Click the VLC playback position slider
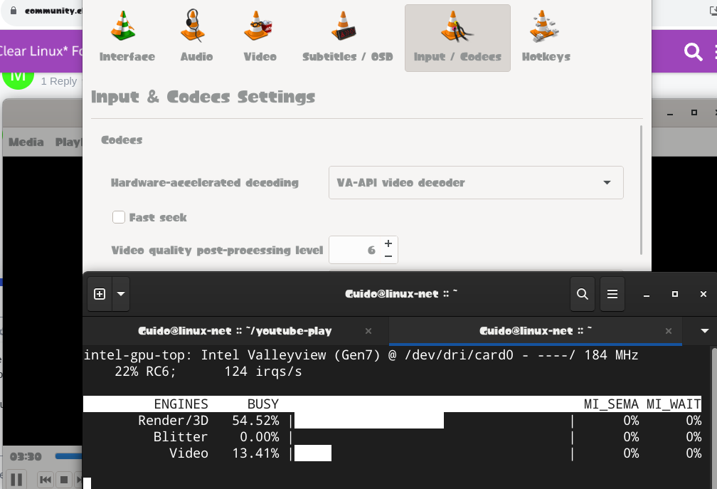The image size is (717, 489). pyautogui.click(x=68, y=456)
